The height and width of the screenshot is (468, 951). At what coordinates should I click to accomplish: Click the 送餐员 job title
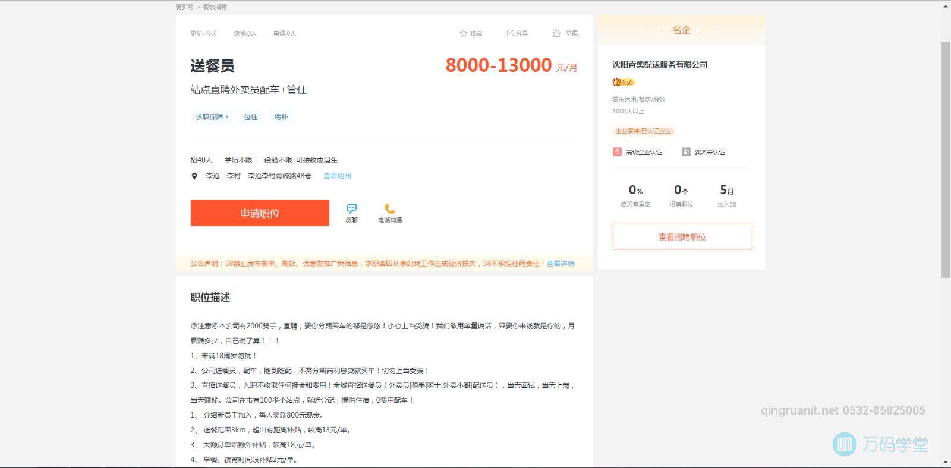[x=212, y=66]
